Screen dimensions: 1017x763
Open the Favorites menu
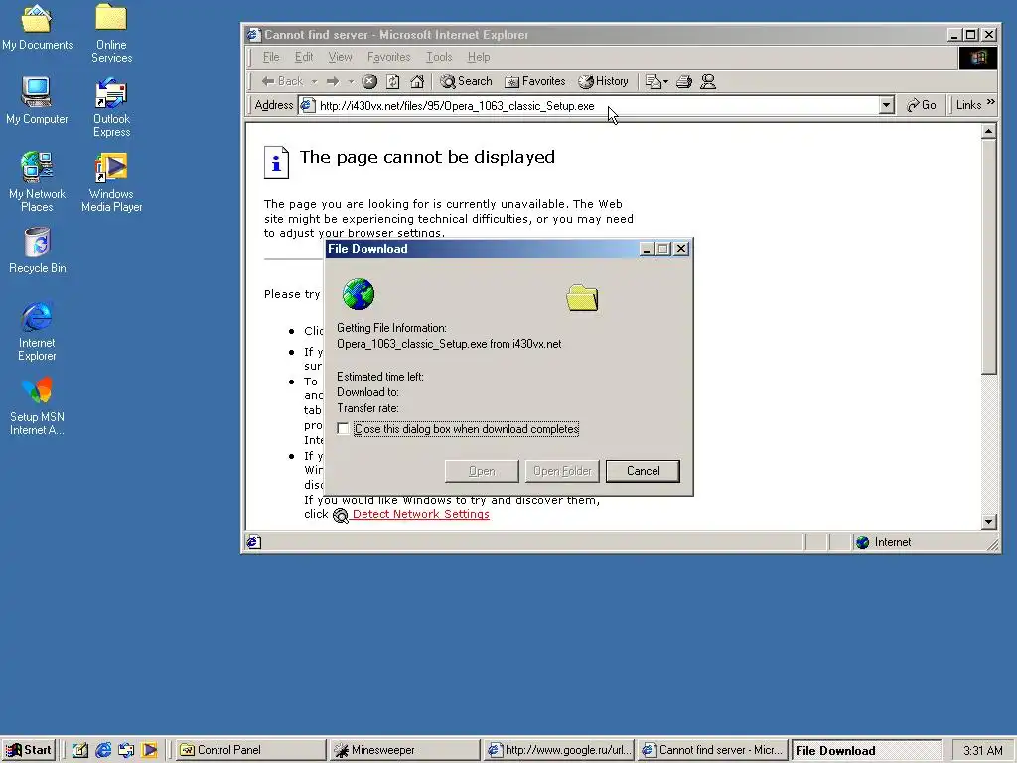pyautogui.click(x=388, y=57)
